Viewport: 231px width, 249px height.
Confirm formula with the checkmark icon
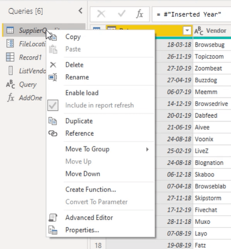(121, 14)
